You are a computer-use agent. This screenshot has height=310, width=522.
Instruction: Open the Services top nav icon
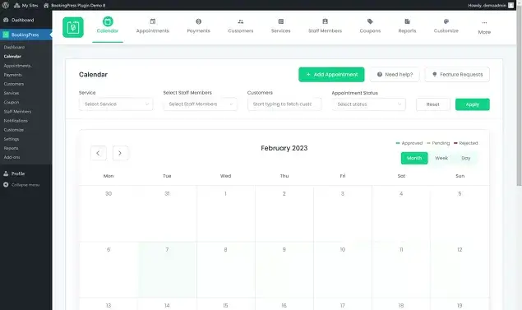tap(280, 21)
